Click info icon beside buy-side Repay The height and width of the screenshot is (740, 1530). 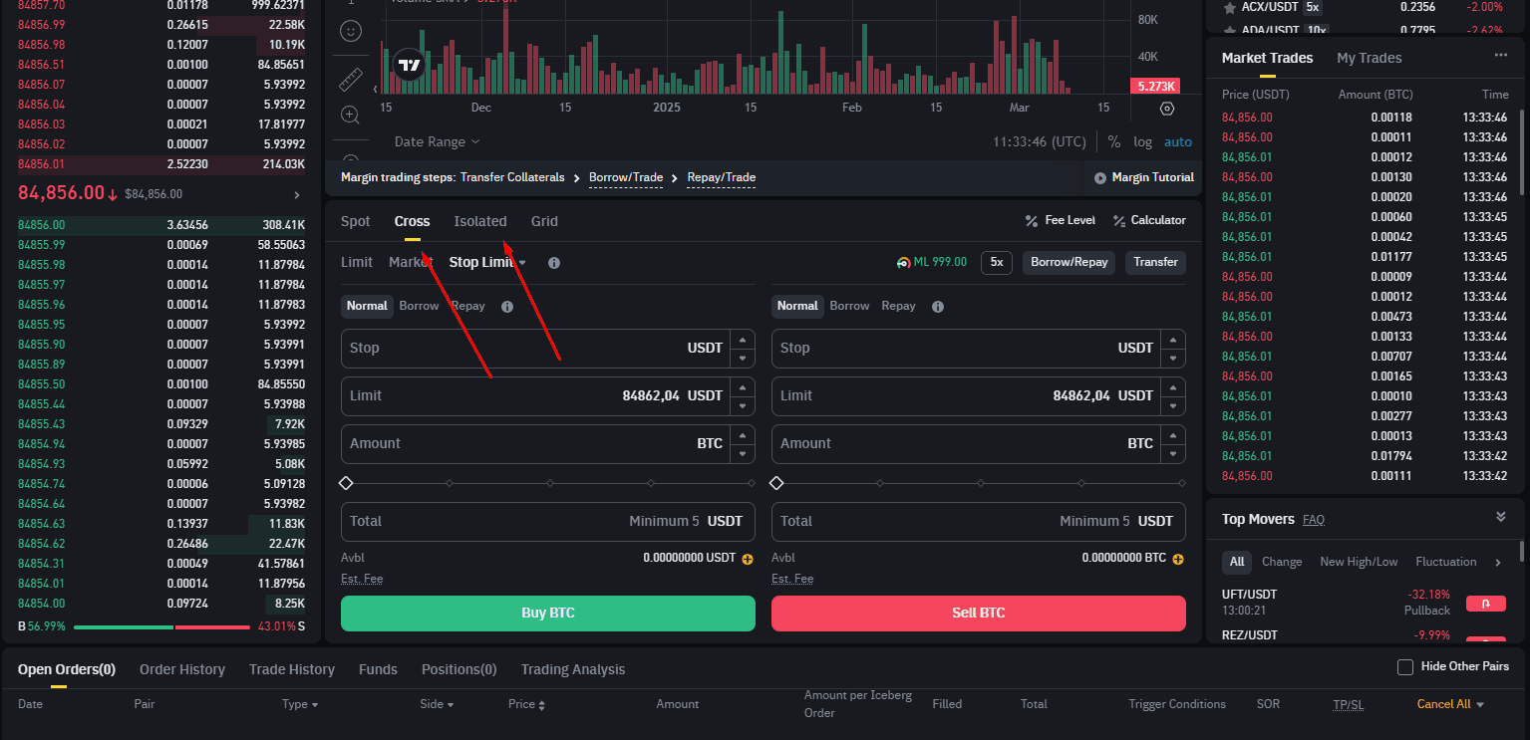click(x=507, y=307)
